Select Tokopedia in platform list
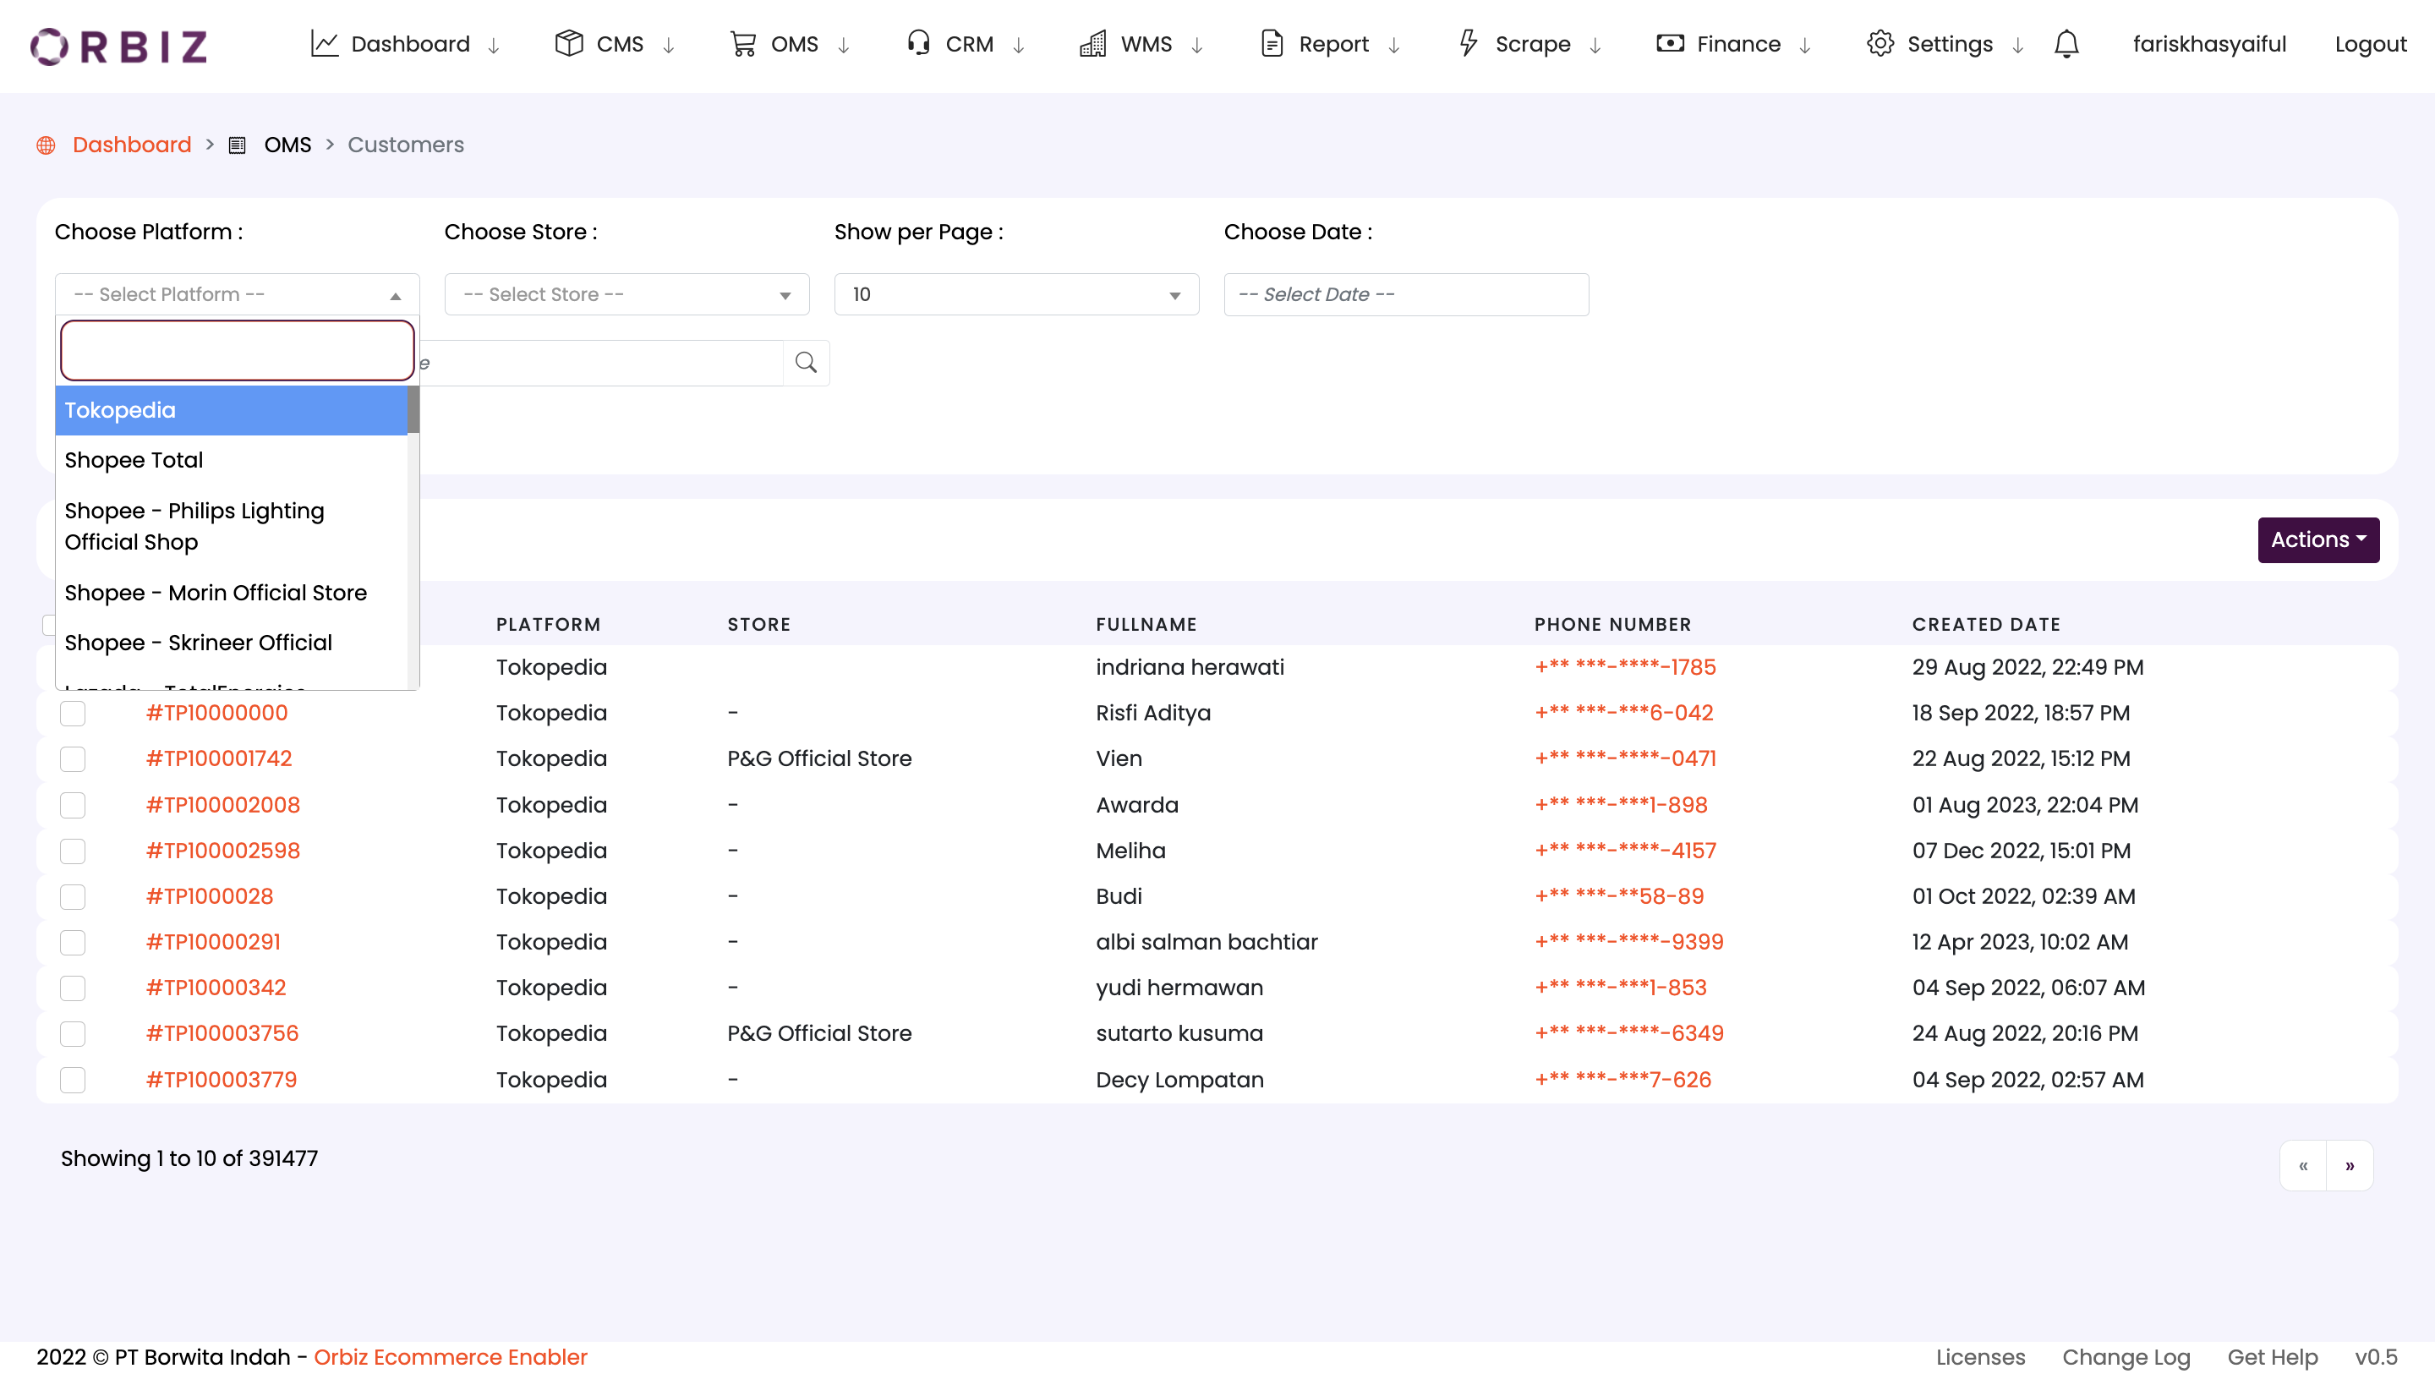 232,410
